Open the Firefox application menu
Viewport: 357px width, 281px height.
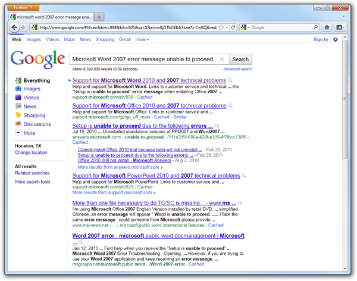(23, 8)
